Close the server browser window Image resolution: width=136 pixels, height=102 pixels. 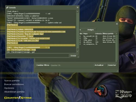click(117, 24)
